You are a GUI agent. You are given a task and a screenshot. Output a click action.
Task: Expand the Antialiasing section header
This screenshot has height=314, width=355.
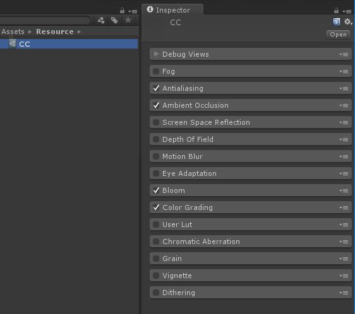250,88
